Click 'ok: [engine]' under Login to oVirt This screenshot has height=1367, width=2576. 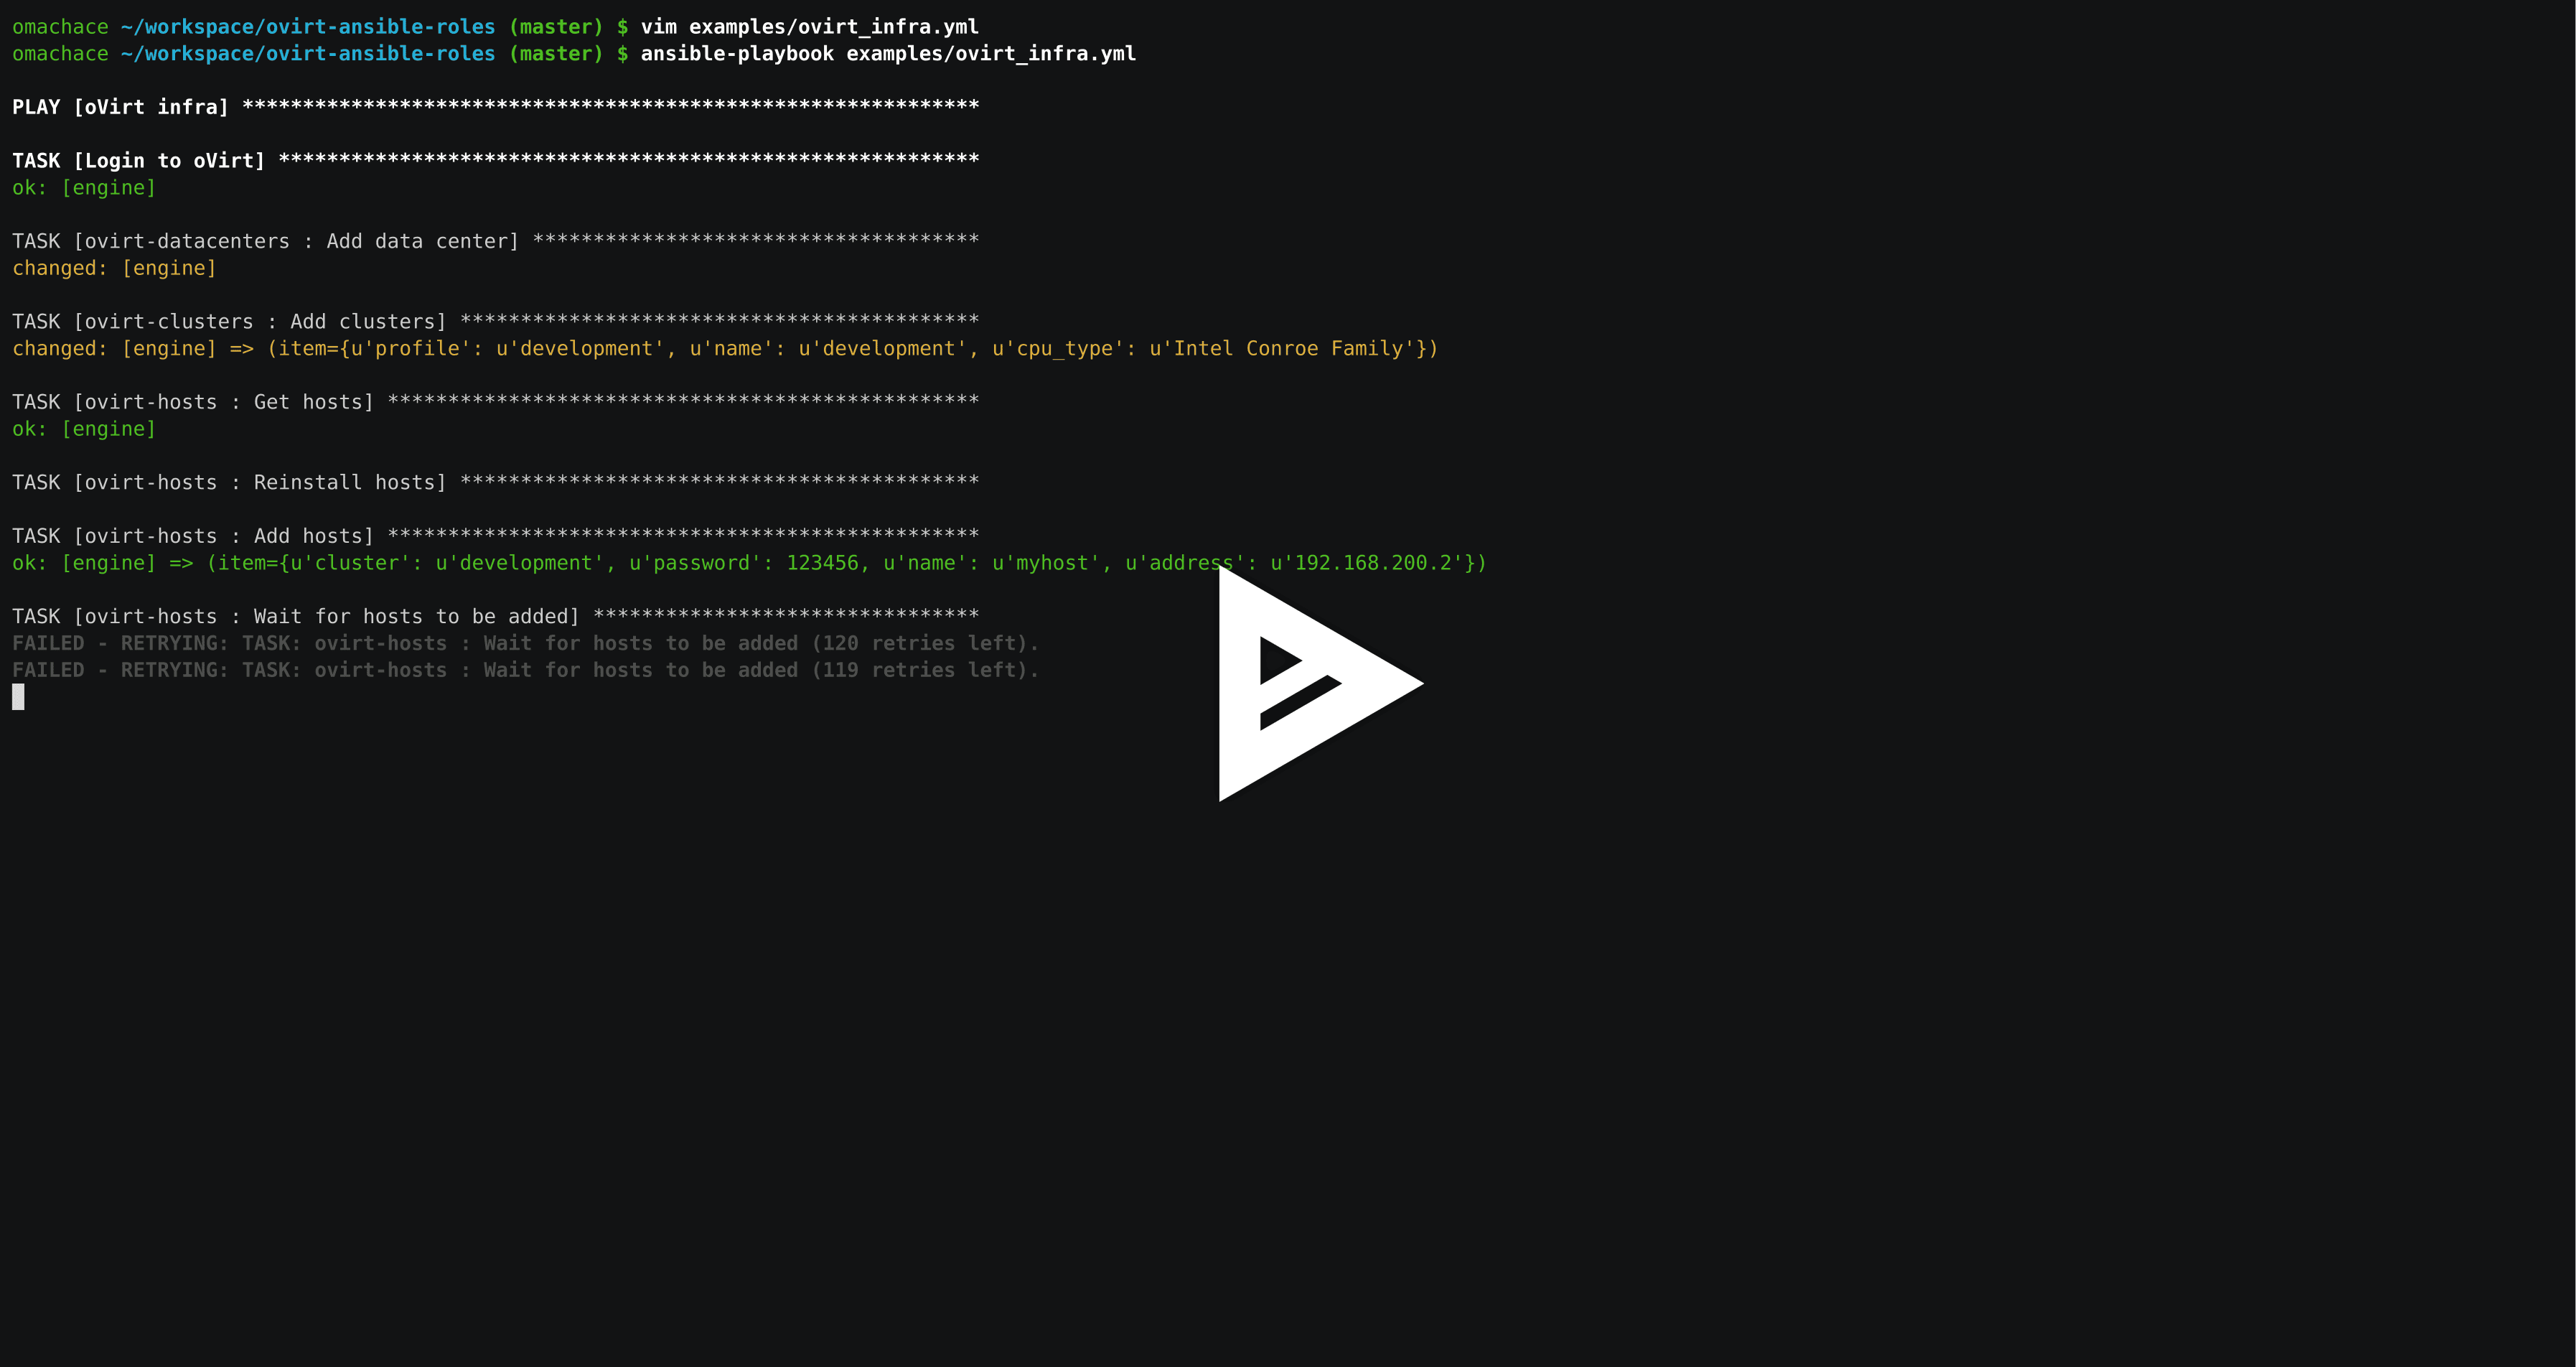coord(84,188)
